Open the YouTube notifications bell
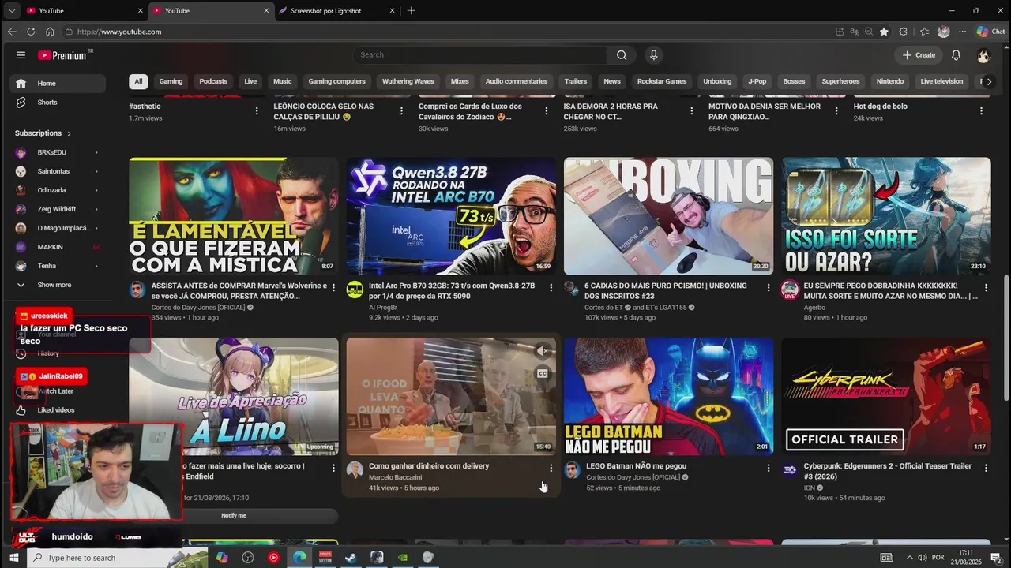This screenshot has height=568, width=1011. tap(956, 55)
